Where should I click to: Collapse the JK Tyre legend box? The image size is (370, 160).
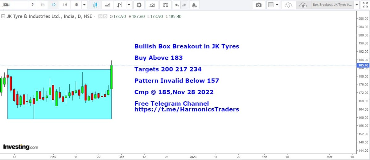point(3,16)
